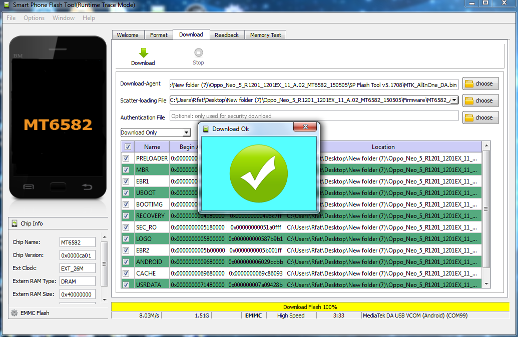Click the Authentication File input field
Viewport: 518px width, 337px height.
coord(314,116)
